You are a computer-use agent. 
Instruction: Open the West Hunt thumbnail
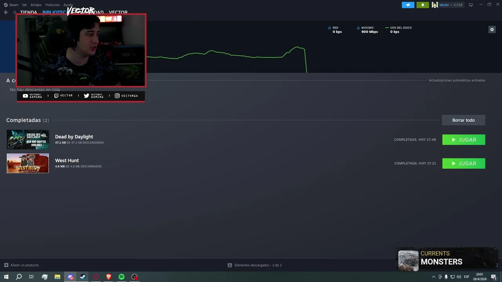[x=28, y=163]
